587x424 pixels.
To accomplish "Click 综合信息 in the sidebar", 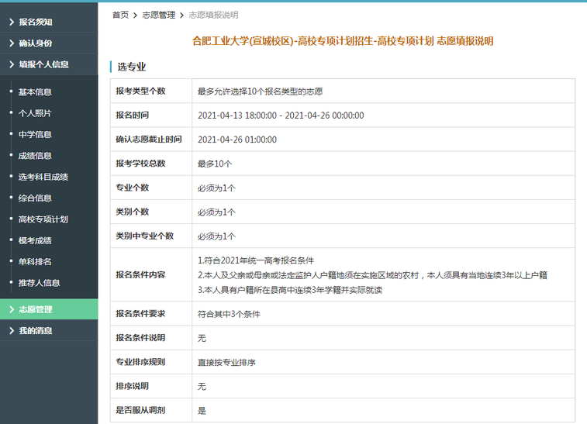I will [x=35, y=198].
